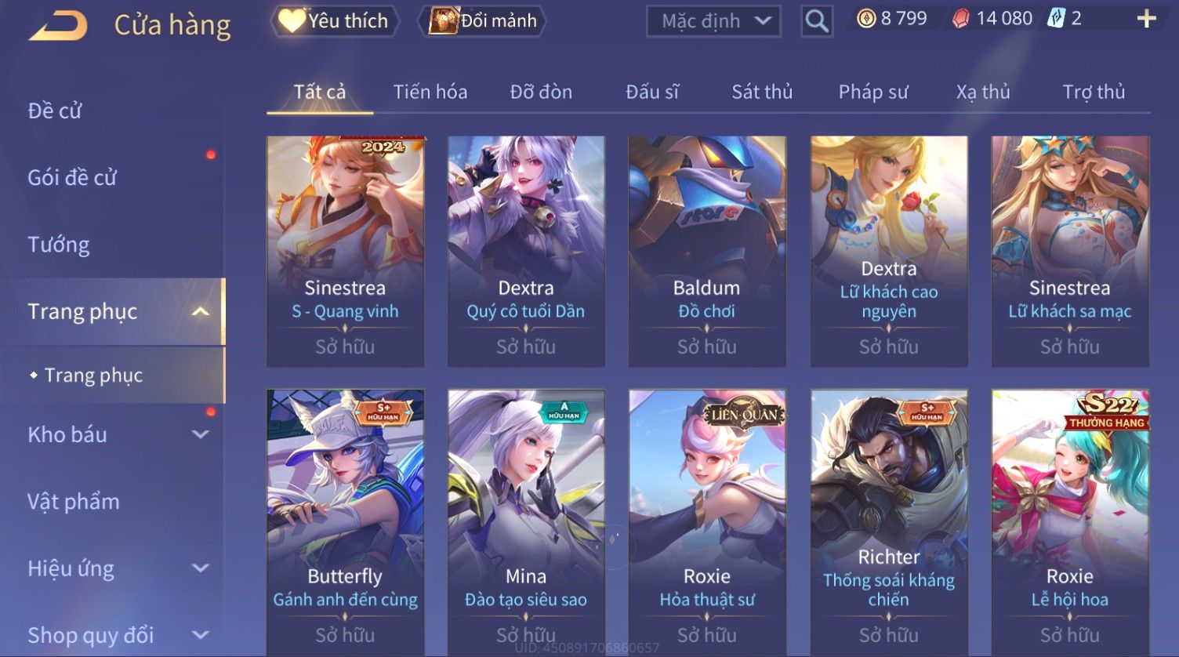The height and width of the screenshot is (657, 1179).
Task: Open the Mặc định sort dropdown
Action: (x=713, y=21)
